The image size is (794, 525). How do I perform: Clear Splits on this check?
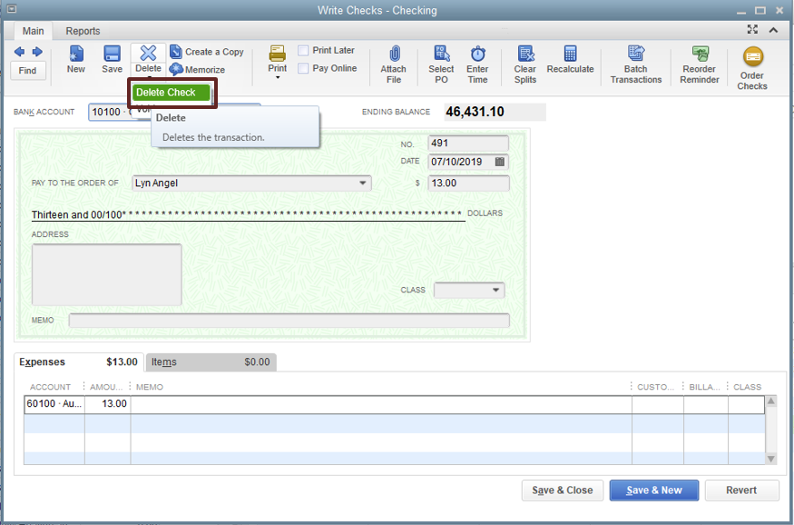tap(525, 64)
